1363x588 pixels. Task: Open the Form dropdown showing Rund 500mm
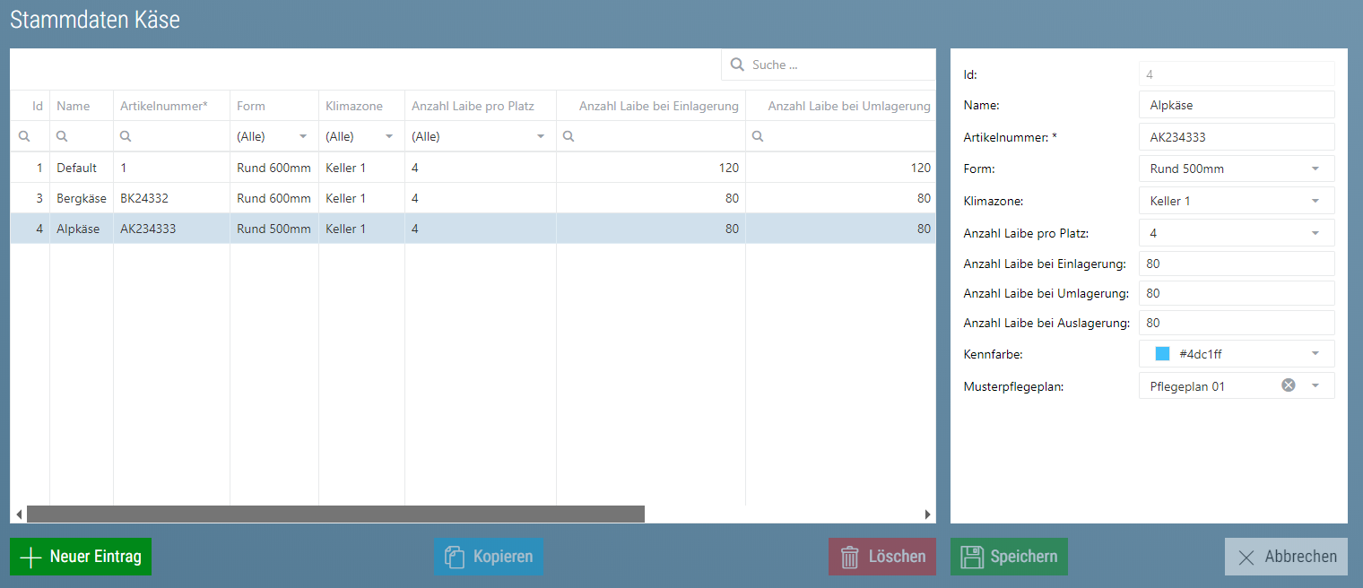1237,169
